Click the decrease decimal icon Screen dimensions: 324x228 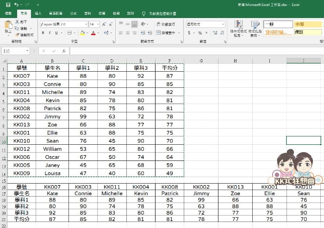tap(222, 33)
